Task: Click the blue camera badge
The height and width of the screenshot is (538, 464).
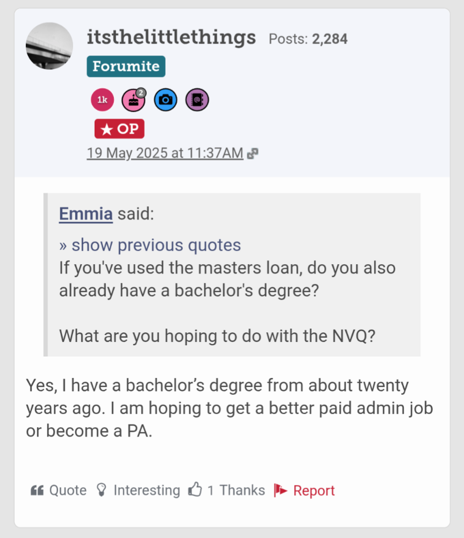Action: click(166, 100)
